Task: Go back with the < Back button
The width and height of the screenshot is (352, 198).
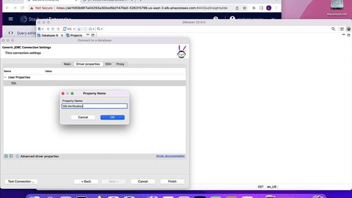Action: click(x=86, y=182)
